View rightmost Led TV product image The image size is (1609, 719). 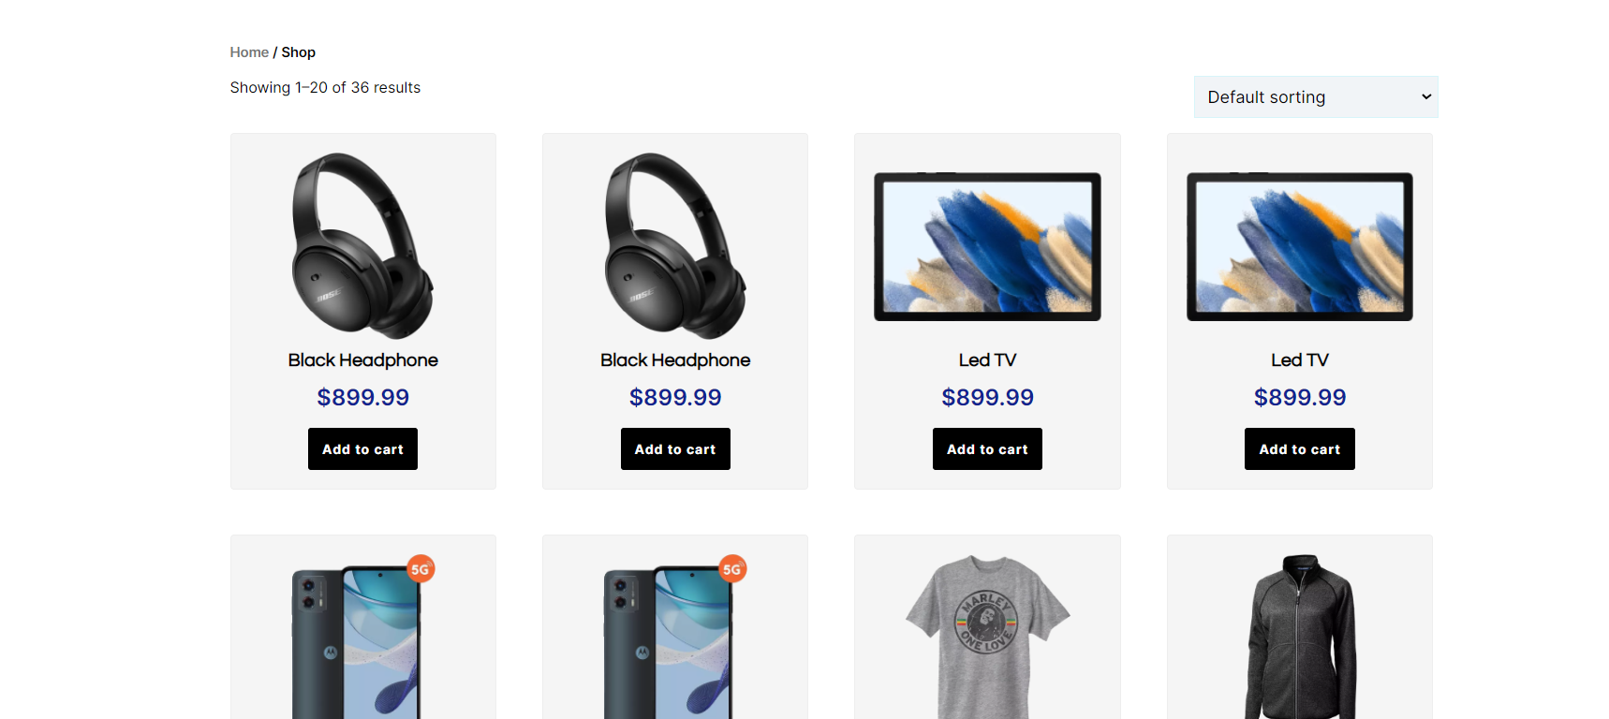(1300, 246)
